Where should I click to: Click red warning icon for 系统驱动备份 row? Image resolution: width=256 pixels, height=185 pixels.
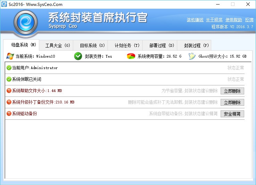pos(9,113)
